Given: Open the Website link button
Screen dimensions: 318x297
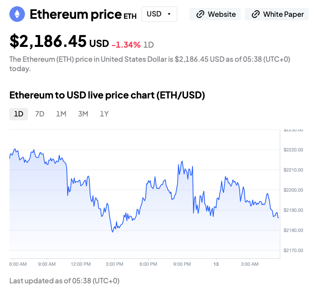Looking at the screenshot, I should 215,14.
